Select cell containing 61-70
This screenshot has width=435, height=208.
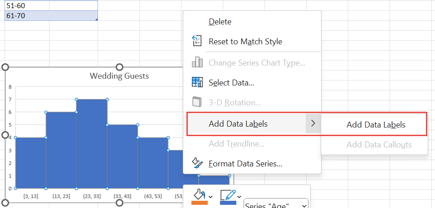51,16
